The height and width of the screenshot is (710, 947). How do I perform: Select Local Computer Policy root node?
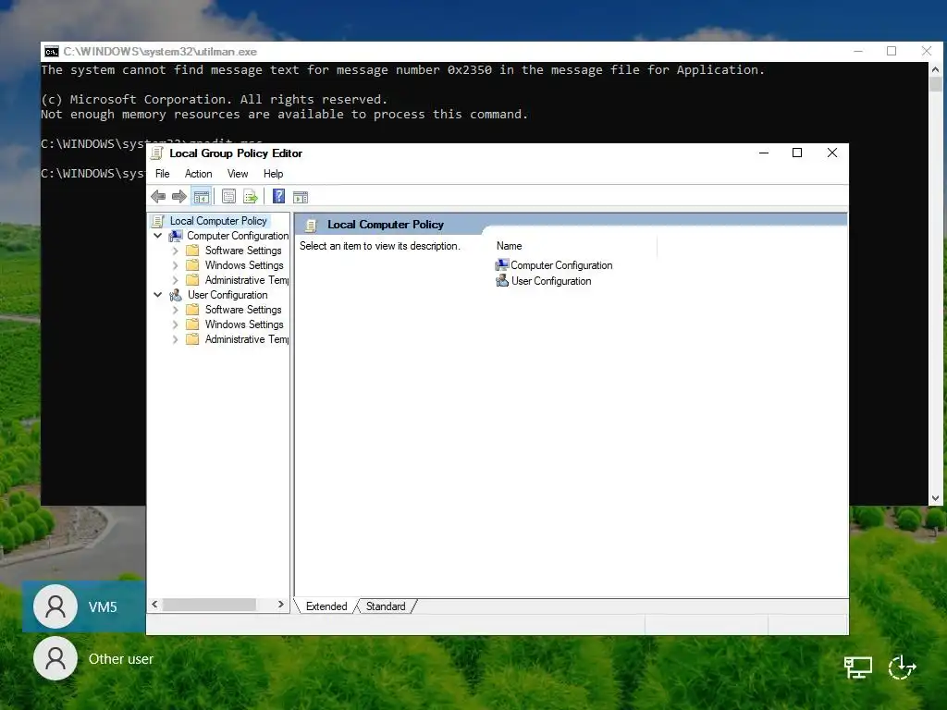click(x=218, y=221)
